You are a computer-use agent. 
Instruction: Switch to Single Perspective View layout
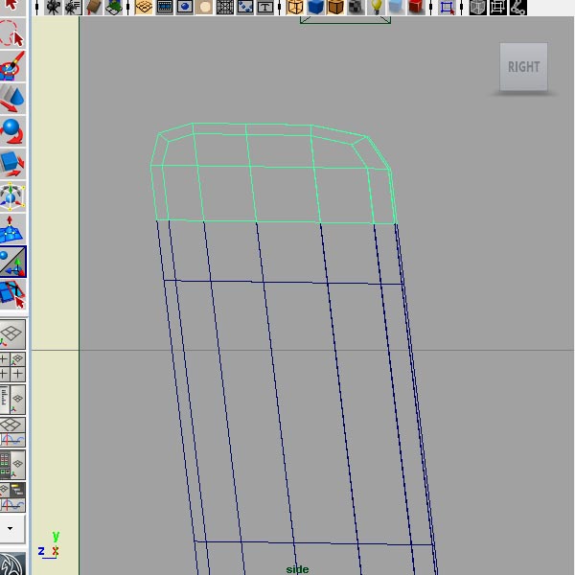(x=12, y=334)
